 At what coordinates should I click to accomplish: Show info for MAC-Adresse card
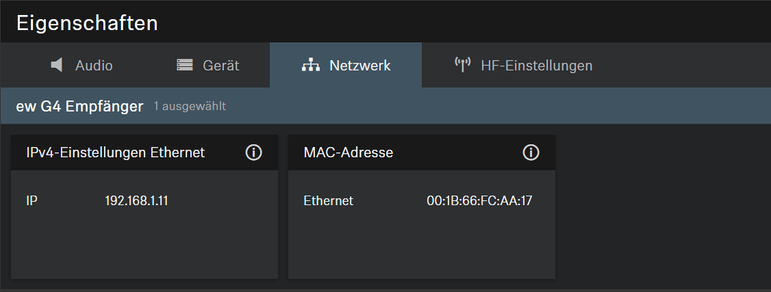coord(531,152)
